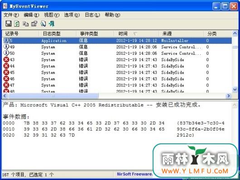
Task: Click the 0010 hex data line
Action: pyautogui.click(x=113, y=129)
